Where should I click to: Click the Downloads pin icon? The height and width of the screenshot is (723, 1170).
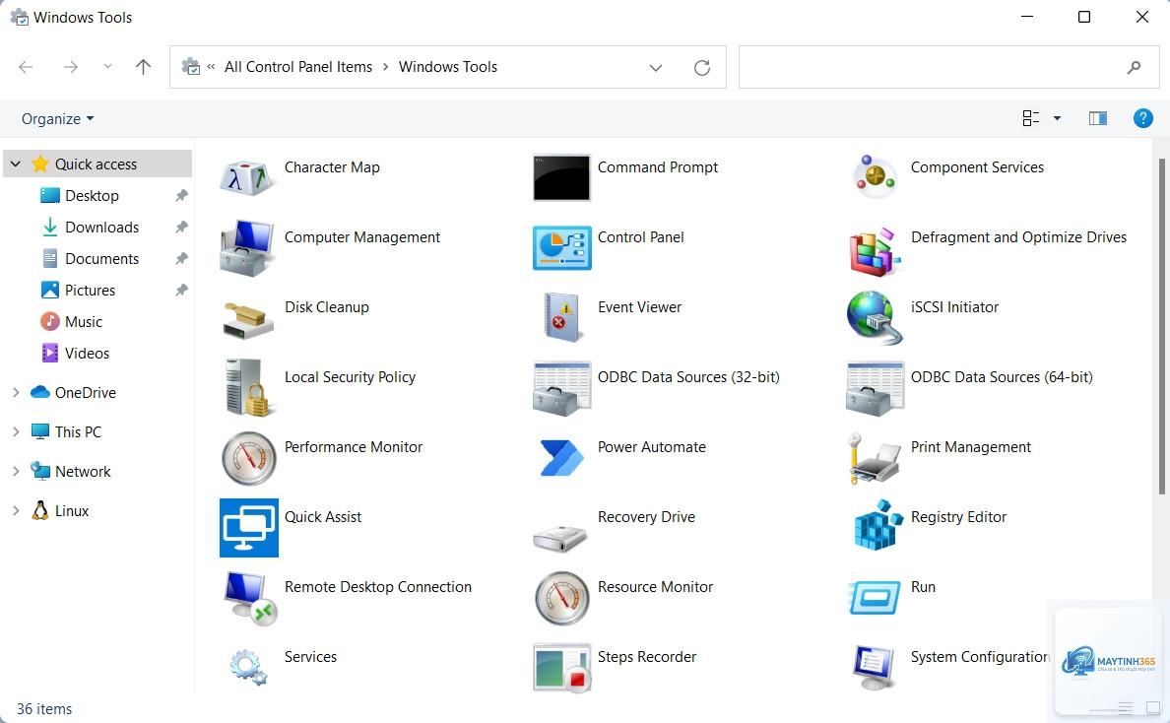tap(181, 227)
